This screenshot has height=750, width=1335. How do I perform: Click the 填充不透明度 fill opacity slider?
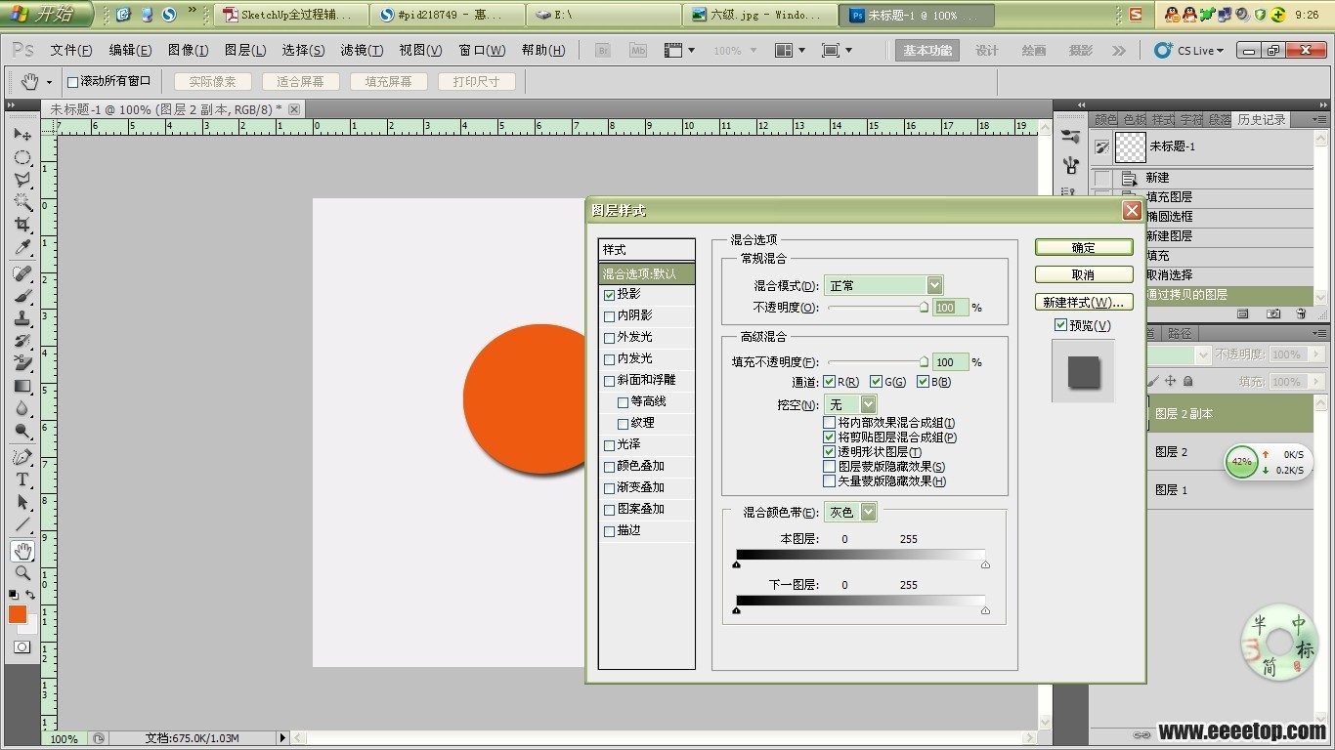point(877,361)
